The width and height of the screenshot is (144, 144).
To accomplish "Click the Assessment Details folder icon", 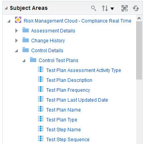I will click(26, 30).
